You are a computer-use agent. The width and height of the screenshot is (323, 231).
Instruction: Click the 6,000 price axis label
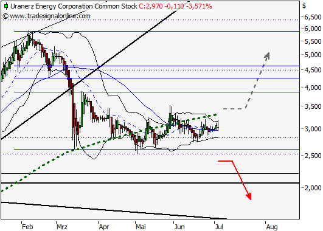pyautogui.click(x=313, y=29)
